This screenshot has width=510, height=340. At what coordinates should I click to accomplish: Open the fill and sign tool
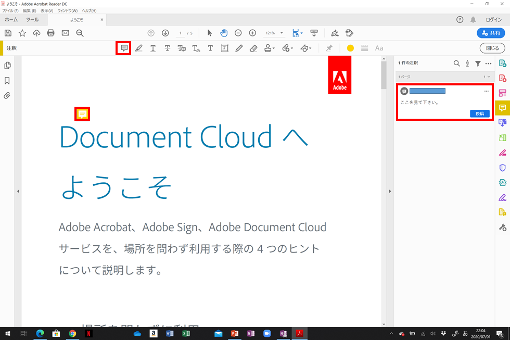coord(335,33)
